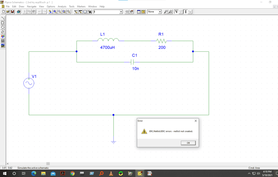Select the Draw Box tool in left toolbar

tap(3, 23)
